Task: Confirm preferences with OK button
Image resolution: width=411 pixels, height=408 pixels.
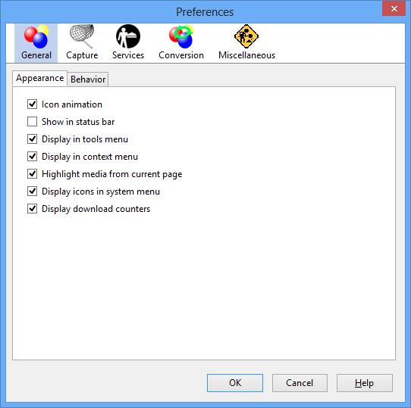Action: click(x=235, y=383)
